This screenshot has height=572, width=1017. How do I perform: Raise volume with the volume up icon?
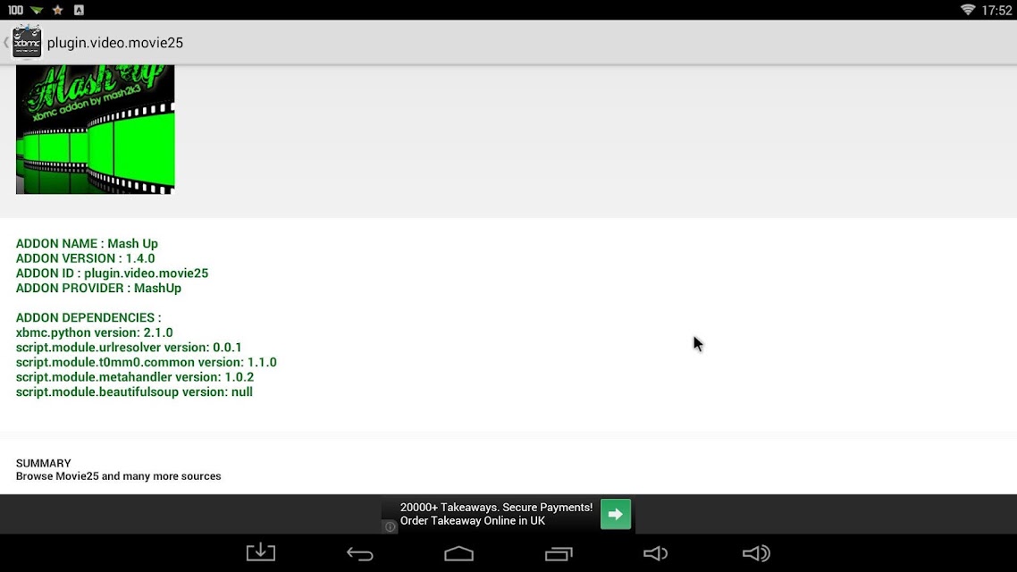pos(756,553)
